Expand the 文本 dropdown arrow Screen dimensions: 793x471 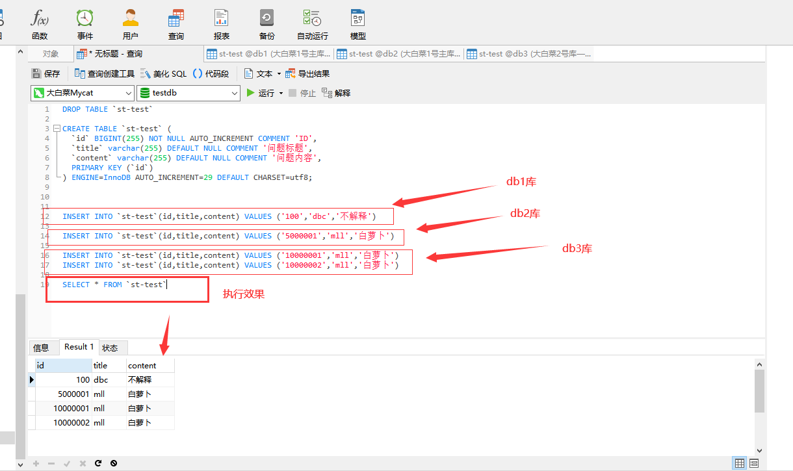(279, 74)
